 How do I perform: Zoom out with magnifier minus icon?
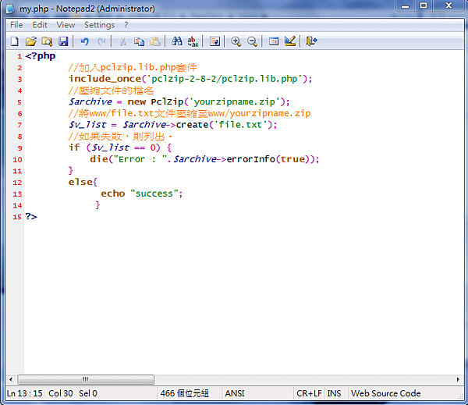point(253,41)
